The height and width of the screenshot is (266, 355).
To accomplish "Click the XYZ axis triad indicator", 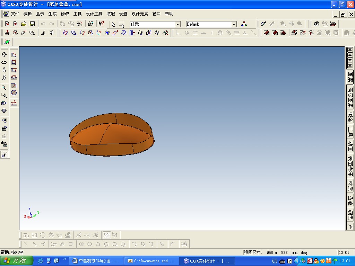I will point(32,213).
